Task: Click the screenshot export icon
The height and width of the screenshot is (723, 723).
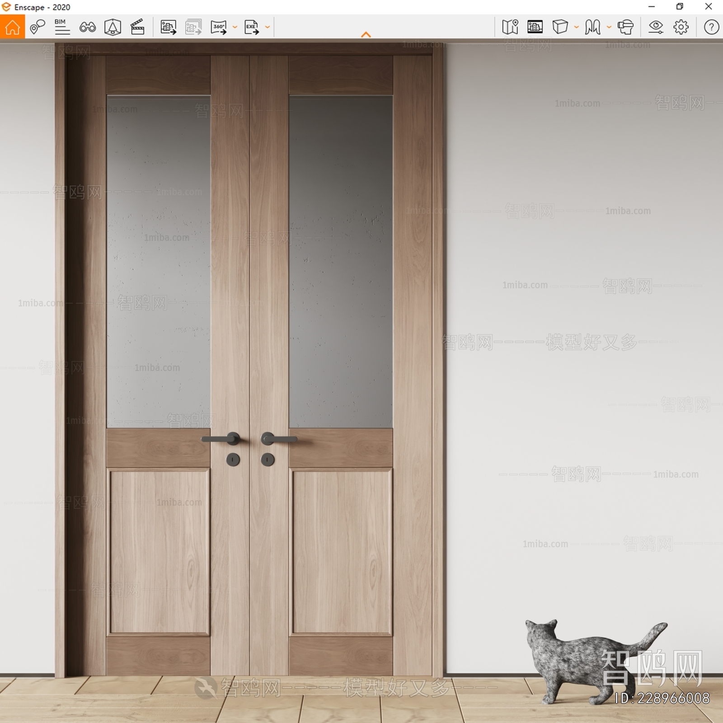Action: pyautogui.click(x=168, y=27)
